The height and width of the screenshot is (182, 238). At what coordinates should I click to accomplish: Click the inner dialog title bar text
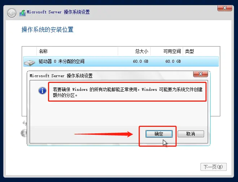pyautogui.click(x=61, y=76)
